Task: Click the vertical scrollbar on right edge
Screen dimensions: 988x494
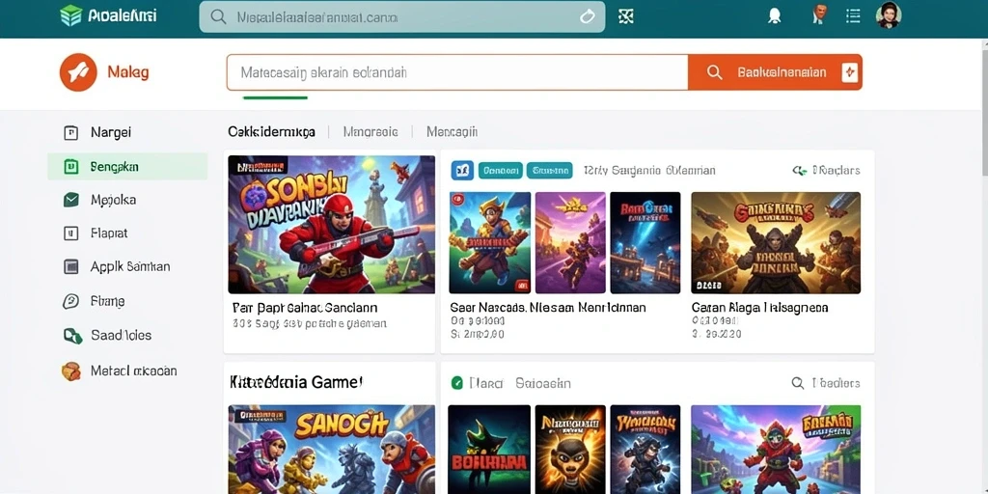Action: (985, 107)
